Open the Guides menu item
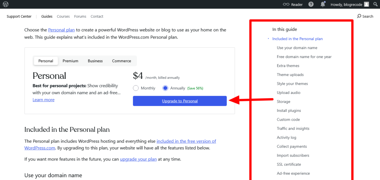 point(47,16)
